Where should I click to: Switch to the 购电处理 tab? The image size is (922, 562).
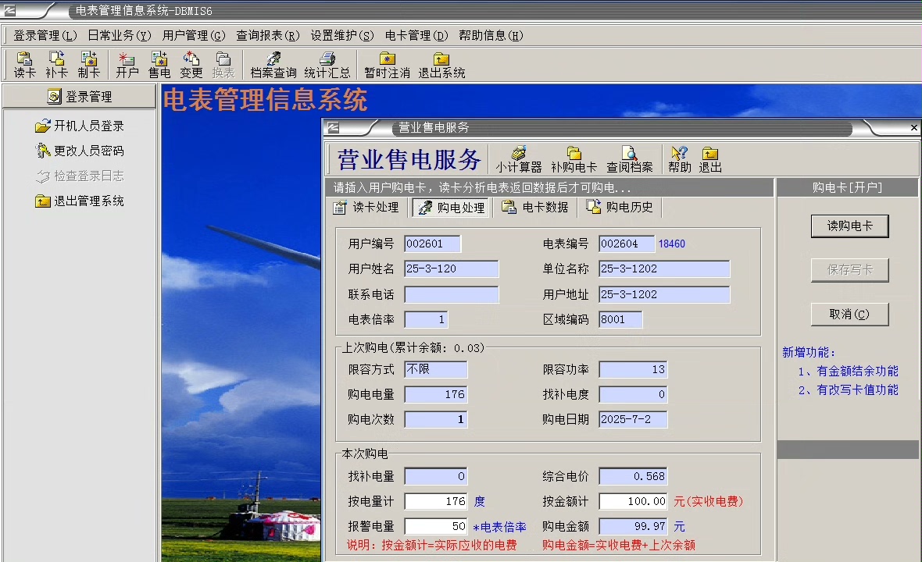452,208
